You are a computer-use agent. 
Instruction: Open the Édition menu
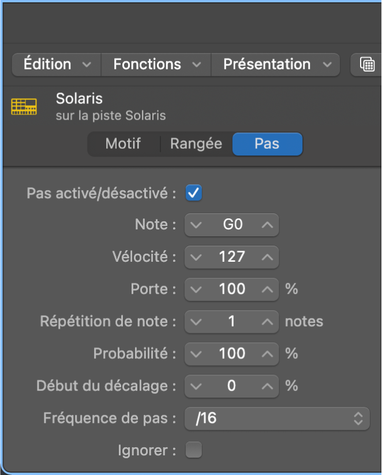(56, 64)
